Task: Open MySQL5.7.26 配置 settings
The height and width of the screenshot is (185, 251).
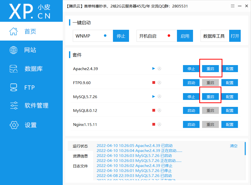Action: click(230, 97)
